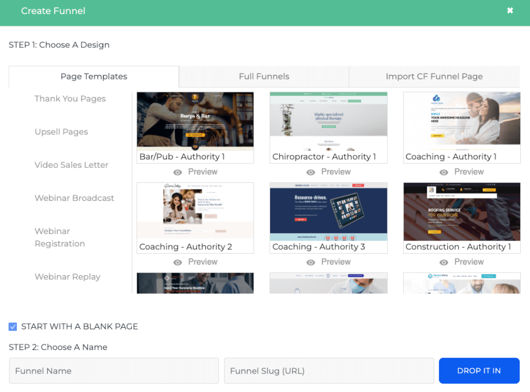Viewport: 530px width, 392px height.
Task: Preview the Construction - Authority 1 design
Action: 461,261
